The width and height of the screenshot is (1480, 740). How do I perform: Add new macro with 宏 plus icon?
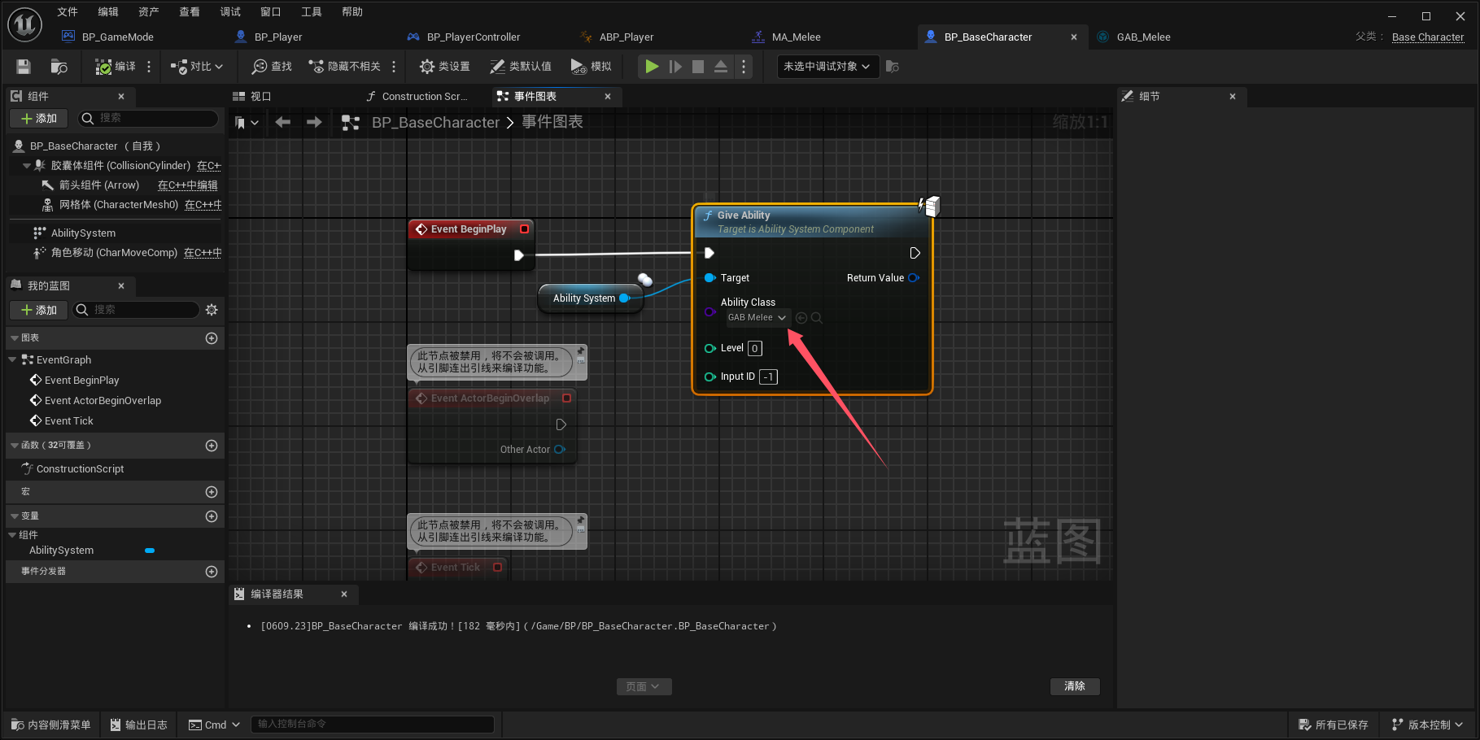tap(212, 492)
